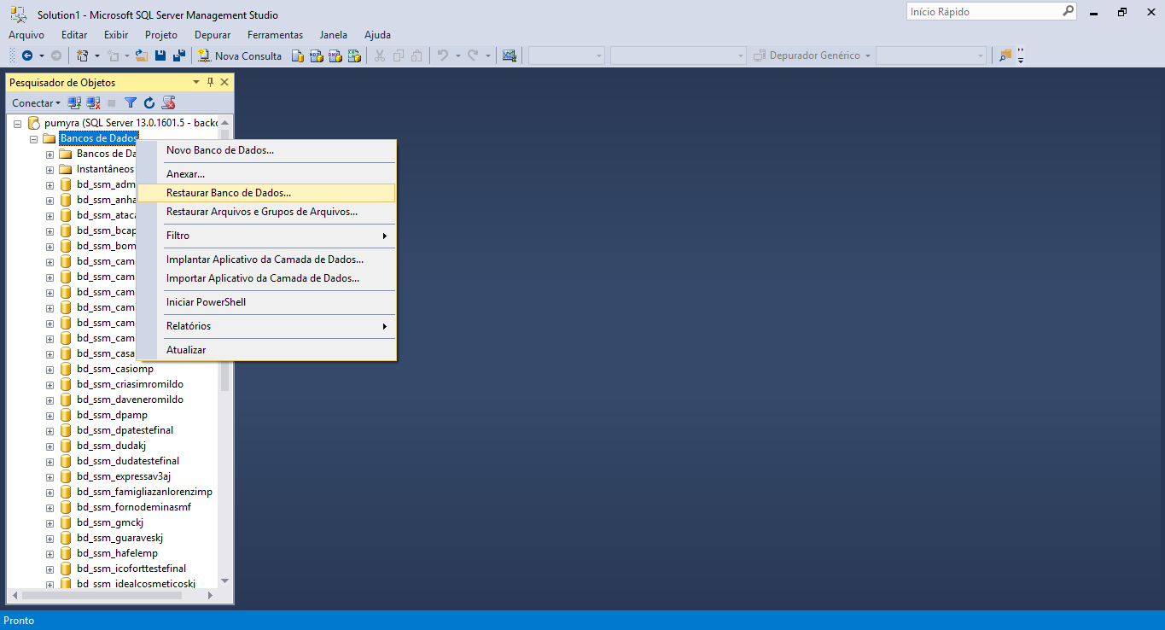1165x630 pixels.
Task: Click the Disconnect server icon
Action: pyautogui.click(x=93, y=103)
